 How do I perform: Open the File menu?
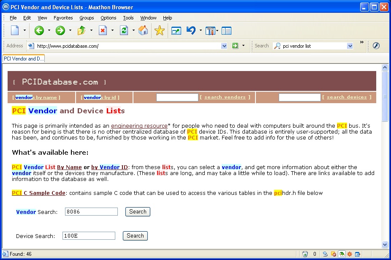point(13,18)
